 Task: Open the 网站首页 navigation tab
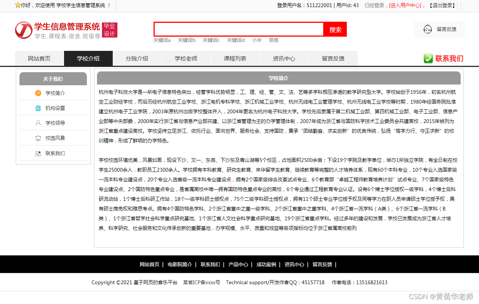[39, 59]
